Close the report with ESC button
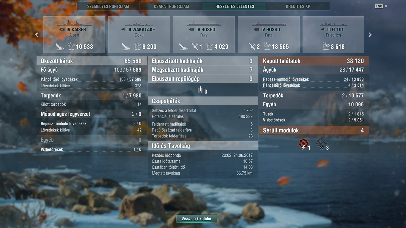 (381, 6)
